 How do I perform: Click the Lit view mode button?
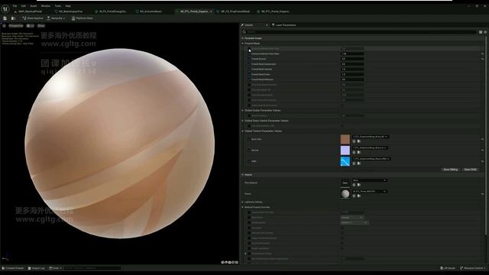point(31,26)
